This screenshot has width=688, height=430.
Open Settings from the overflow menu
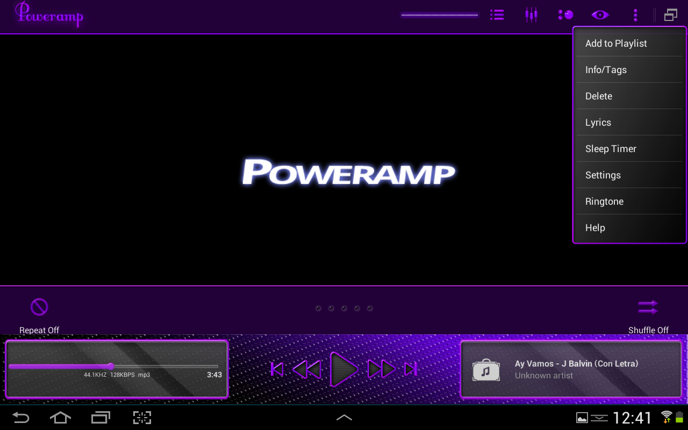(x=629, y=175)
